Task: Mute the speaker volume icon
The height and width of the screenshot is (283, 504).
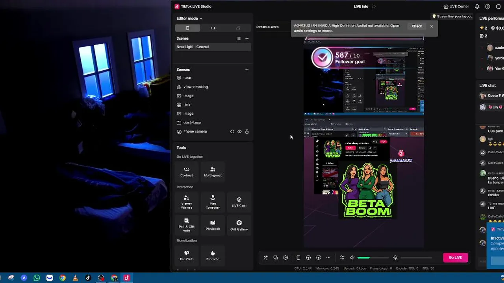Action: (352, 258)
